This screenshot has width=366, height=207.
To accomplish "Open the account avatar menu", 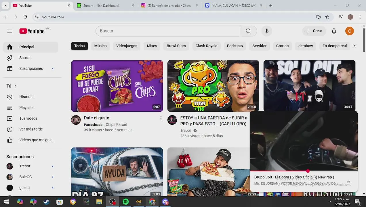I will (349, 31).
